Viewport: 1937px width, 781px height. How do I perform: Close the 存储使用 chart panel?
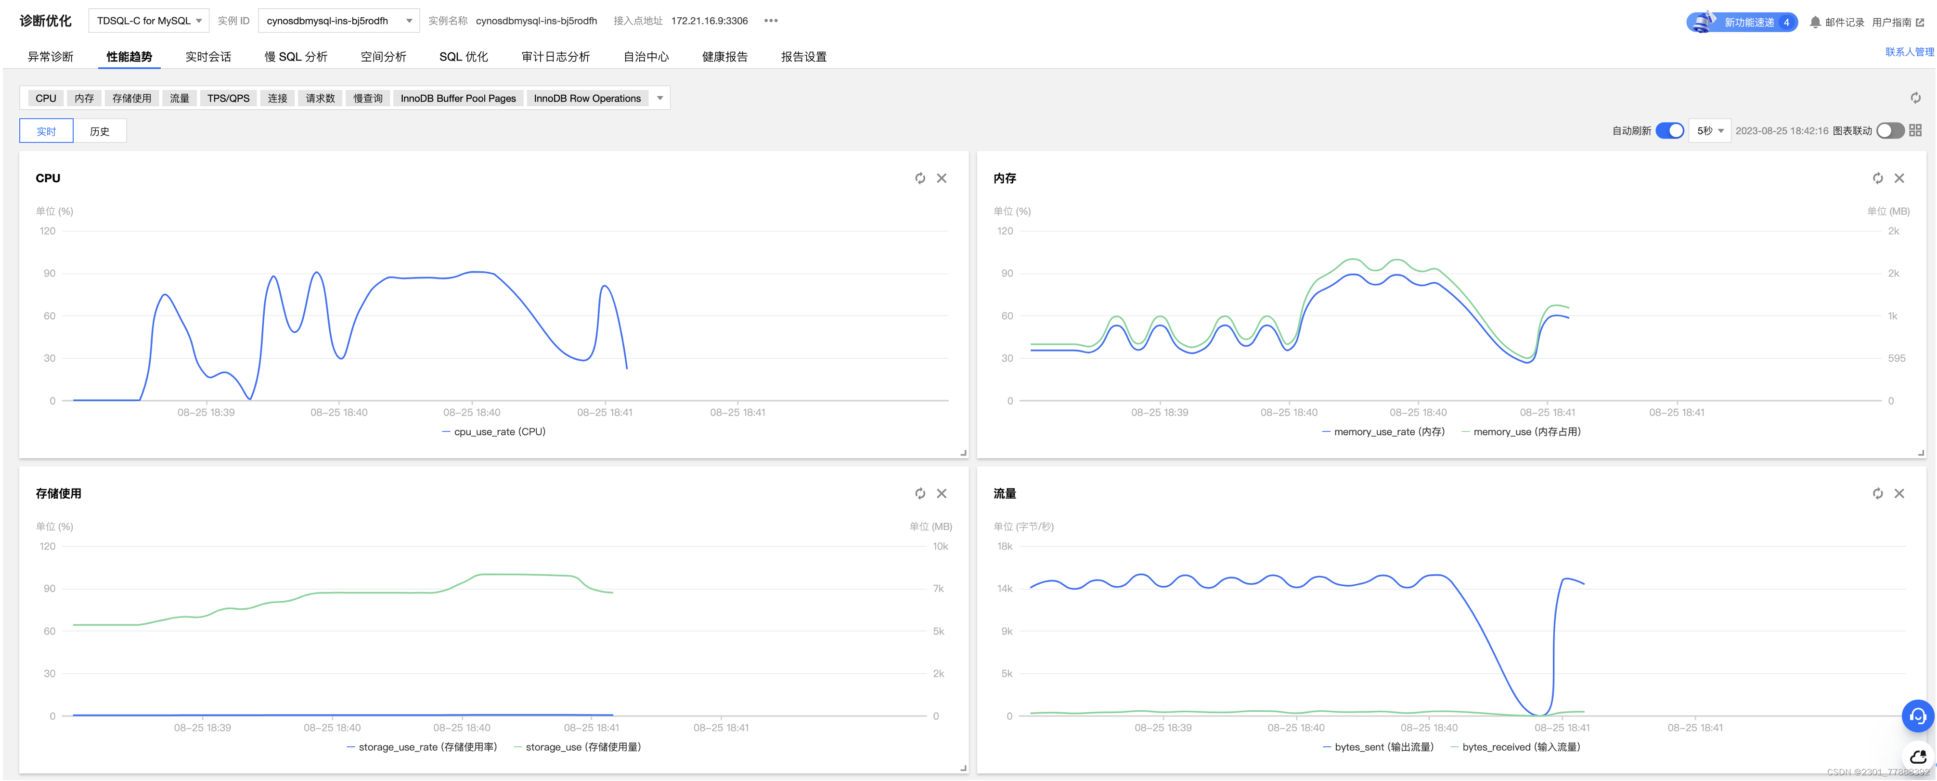pos(942,493)
